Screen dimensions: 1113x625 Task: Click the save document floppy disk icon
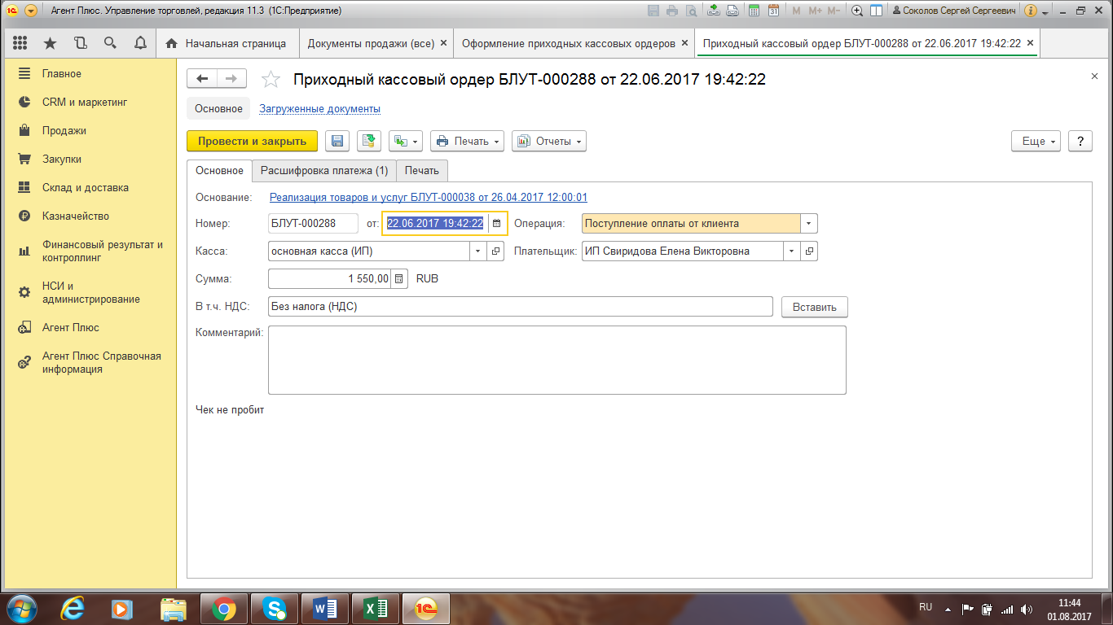coord(337,141)
